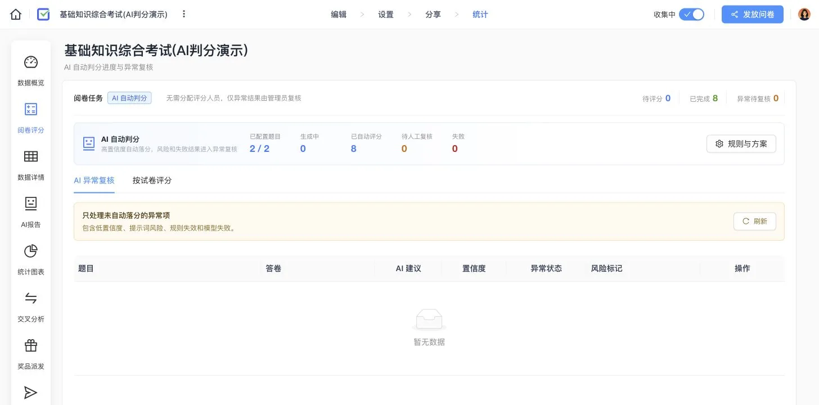Image resolution: width=819 pixels, height=405 pixels.
Task: Click the empty inbox 暂无数据 icon
Action: coord(429,320)
